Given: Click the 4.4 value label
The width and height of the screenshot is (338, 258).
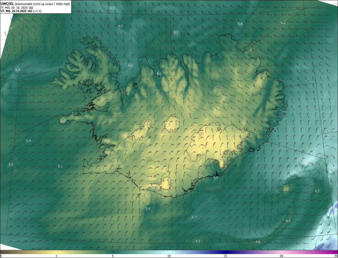Looking at the screenshot, I should (x=288, y=221).
